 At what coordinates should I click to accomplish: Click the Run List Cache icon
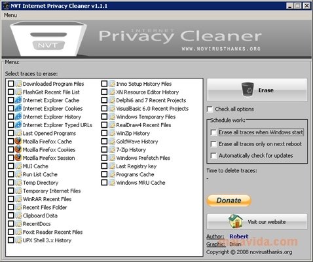click(x=19, y=174)
